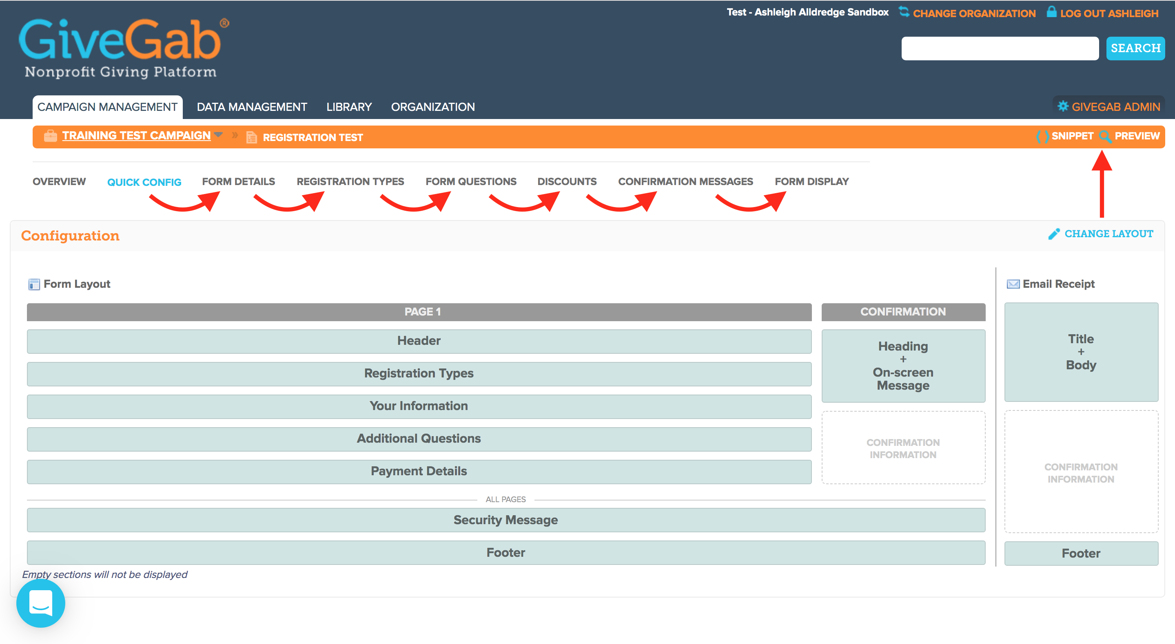Click the GiveGab Admin gear icon

pyautogui.click(x=1063, y=106)
